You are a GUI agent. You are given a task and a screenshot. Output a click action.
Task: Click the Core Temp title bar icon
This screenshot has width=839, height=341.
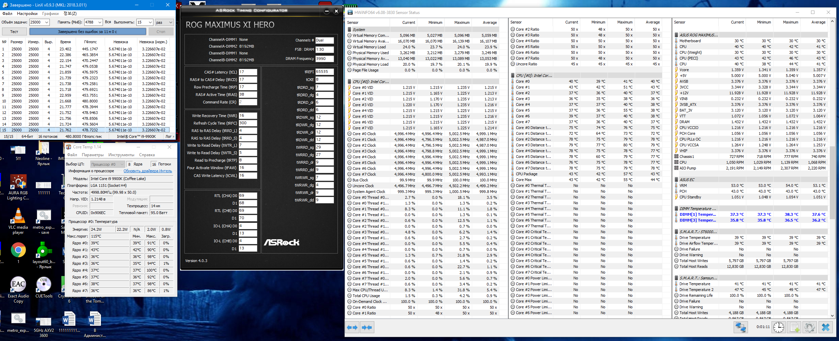(69, 147)
